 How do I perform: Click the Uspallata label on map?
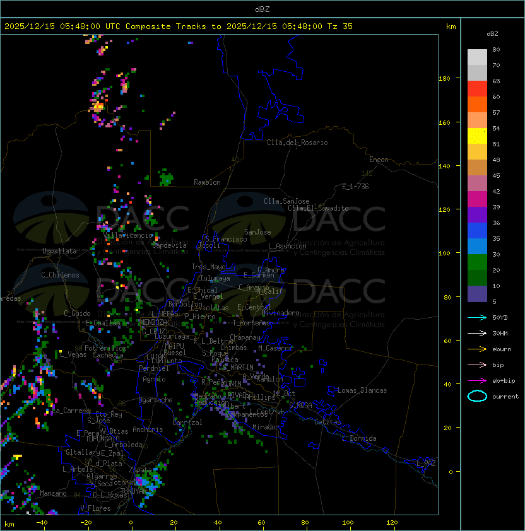point(59,251)
